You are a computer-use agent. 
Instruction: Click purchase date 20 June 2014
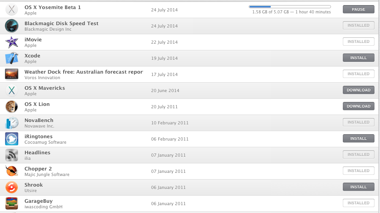(x=165, y=91)
